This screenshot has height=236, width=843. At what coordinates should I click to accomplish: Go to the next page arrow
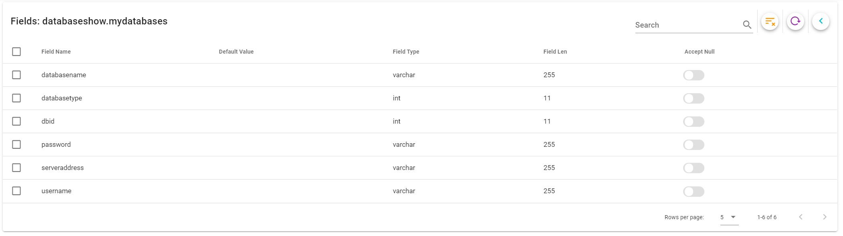pos(825,217)
